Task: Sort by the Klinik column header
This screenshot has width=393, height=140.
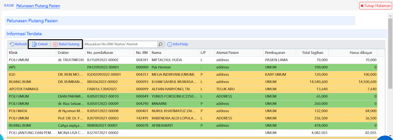Action: [x=32, y=53]
